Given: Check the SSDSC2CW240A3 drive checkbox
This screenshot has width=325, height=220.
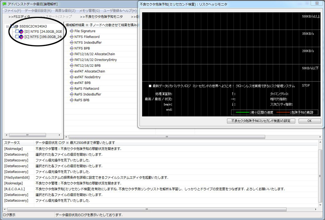Looking at the screenshot, I should click(12, 26).
